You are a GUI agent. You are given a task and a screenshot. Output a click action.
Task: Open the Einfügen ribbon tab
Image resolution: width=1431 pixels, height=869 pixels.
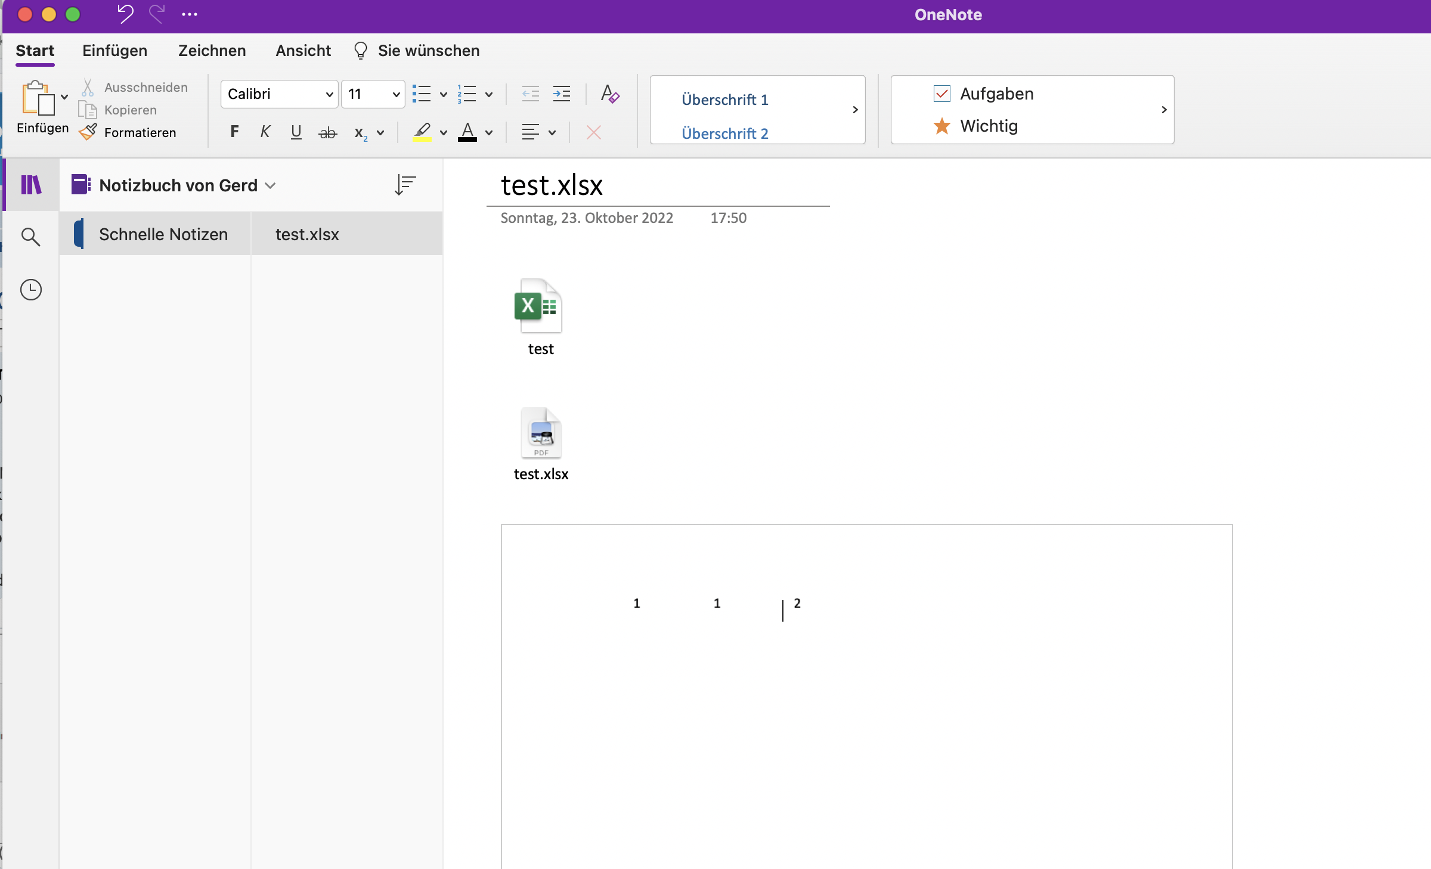(x=114, y=51)
